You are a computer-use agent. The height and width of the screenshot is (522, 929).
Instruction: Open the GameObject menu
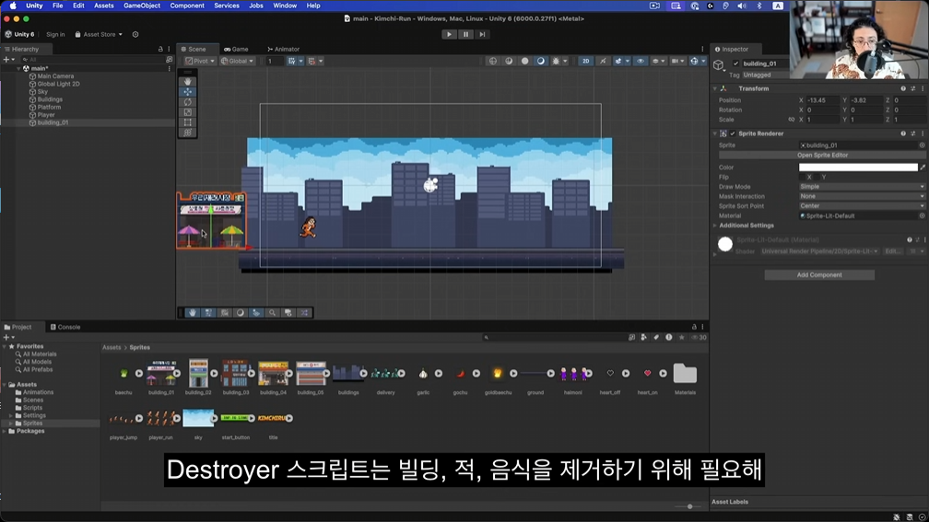click(x=142, y=6)
